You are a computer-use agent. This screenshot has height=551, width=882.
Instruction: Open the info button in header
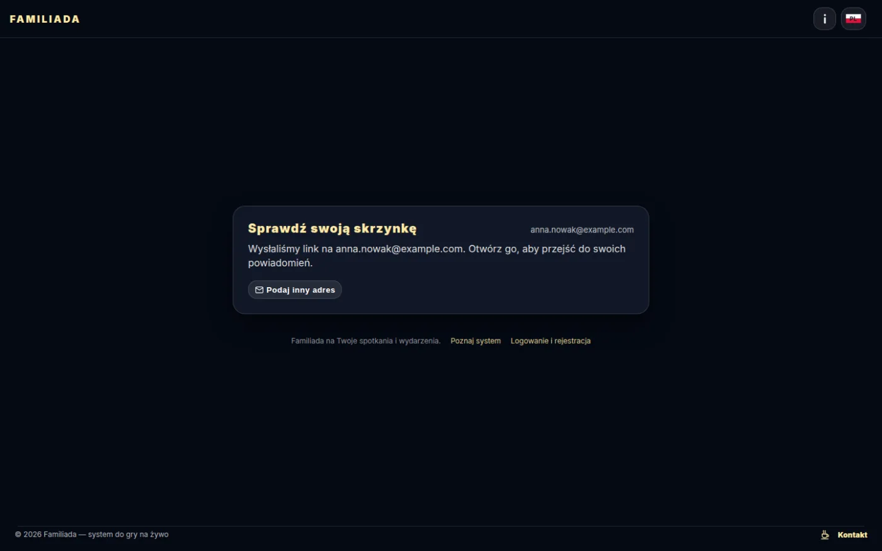coord(824,19)
